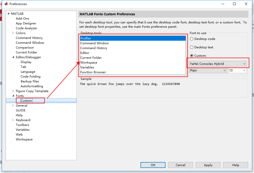Select Variables in Desktop tools list
The height and width of the screenshot is (173, 254).
click(133, 67)
